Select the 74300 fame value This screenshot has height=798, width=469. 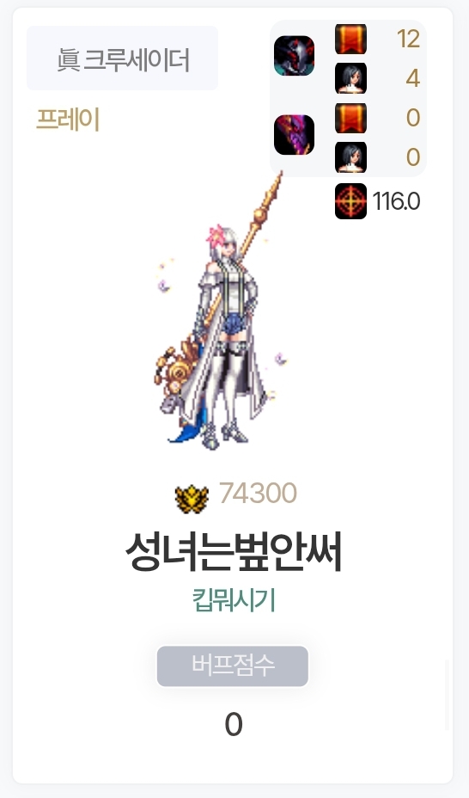[259, 493]
